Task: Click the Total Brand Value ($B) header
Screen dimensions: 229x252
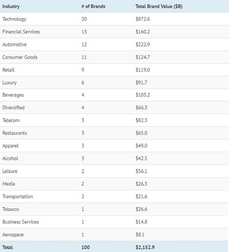Action: point(159,6)
